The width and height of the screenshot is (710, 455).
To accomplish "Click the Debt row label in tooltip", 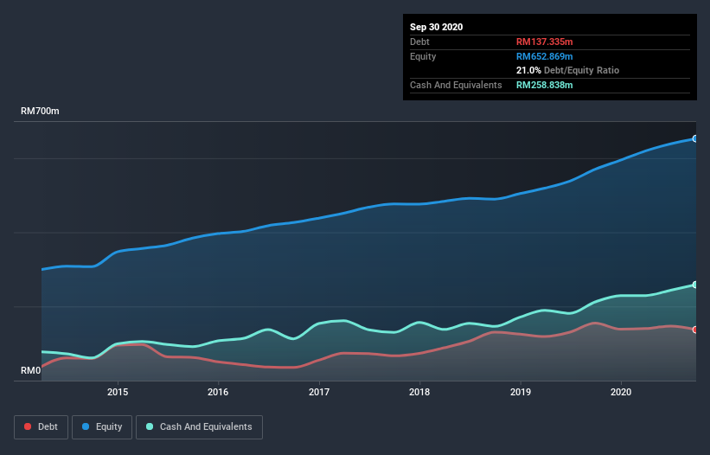I will tap(419, 42).
